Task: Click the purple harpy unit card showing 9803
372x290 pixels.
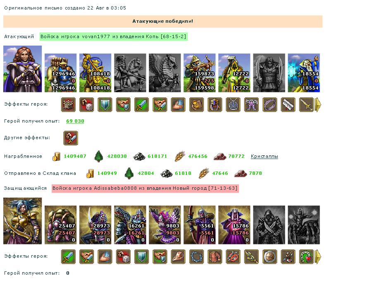Action: [165, 225]
